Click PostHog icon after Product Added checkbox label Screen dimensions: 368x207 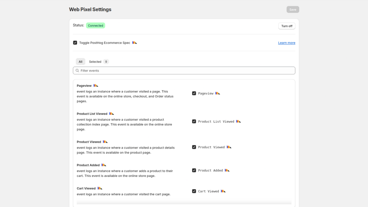tap(227, 170)
